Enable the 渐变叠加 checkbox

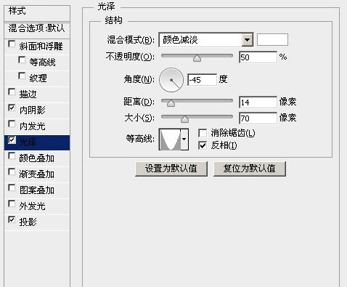click(x=12, y=172)
